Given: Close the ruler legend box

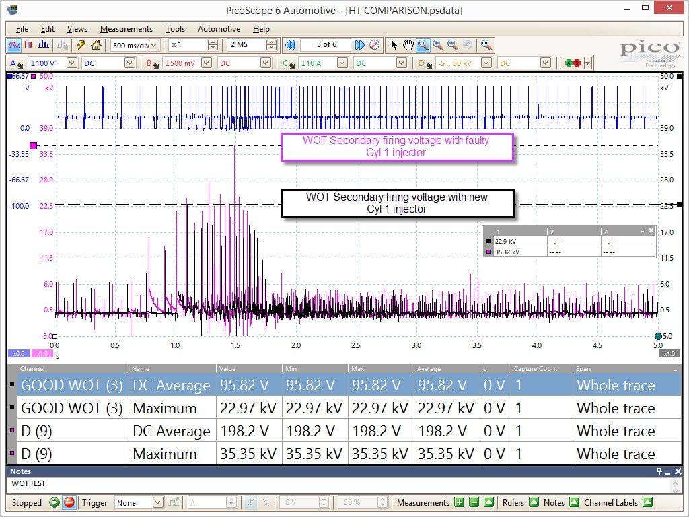Looking at the screenshot, I should [651, 230].
